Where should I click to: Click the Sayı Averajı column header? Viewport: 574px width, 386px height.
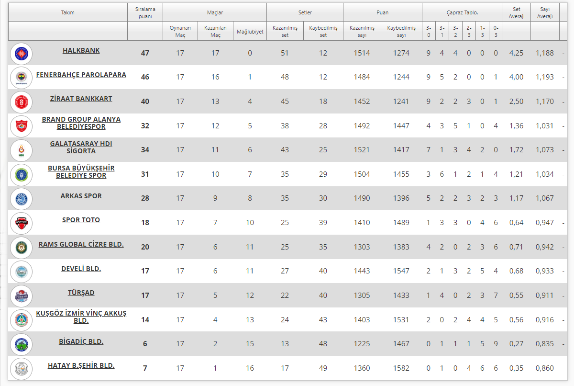coord(545,12)
